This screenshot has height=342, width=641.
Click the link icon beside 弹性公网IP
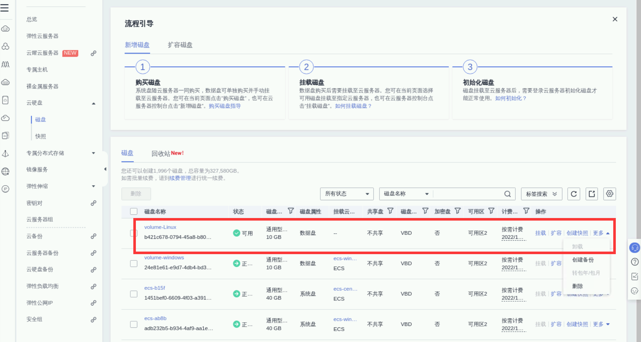94,303
